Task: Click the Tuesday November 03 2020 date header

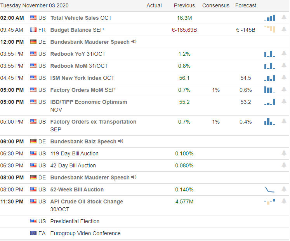Action: (34, 5)
